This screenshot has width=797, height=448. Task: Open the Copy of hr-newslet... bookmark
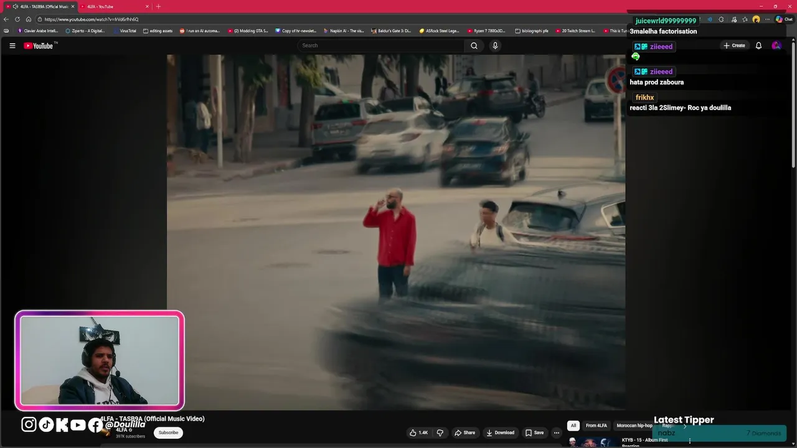point(296,30)
